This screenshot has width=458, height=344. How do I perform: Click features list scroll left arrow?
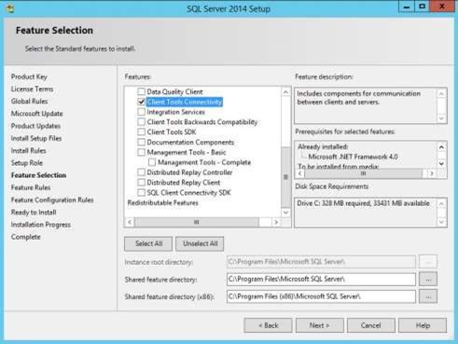130,222
